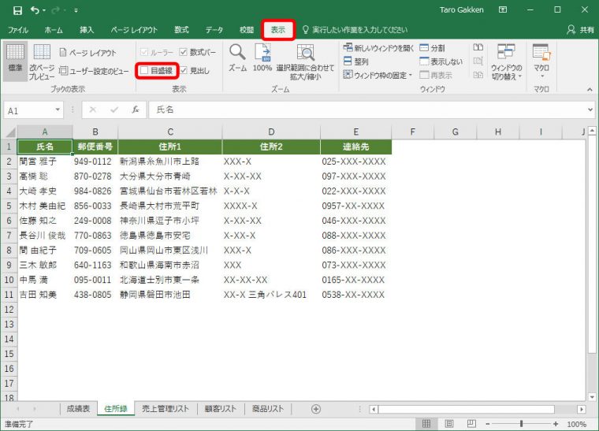Image resolution: width=599 pixels, height=431 pixels.
Task: Toggle the 数式バー checkbox
Action: tap(184, 52)
